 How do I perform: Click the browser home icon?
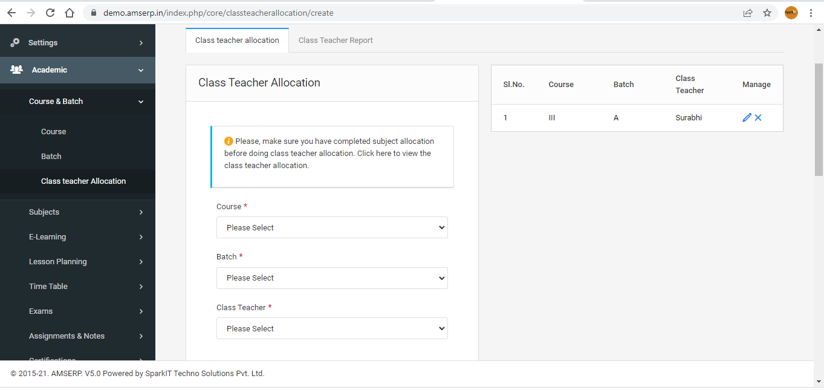(69, 12)
